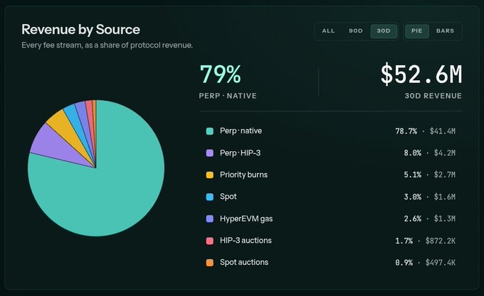
Task: Choose the PIE chart view
Action: [416, 31]
